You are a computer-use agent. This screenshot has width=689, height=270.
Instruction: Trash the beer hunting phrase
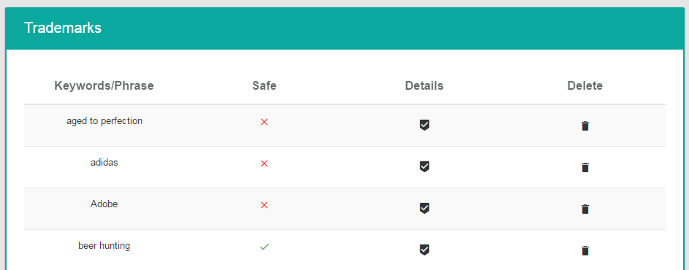[x=585, y=251]
